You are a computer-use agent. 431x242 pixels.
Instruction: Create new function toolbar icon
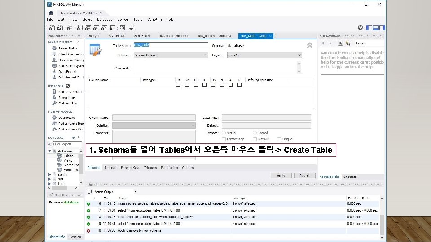pos(113,27)
